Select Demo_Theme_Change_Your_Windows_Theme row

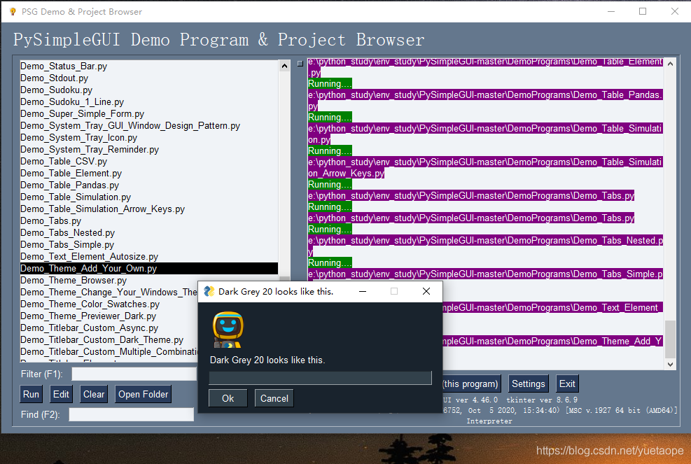[x=109, y=292]
